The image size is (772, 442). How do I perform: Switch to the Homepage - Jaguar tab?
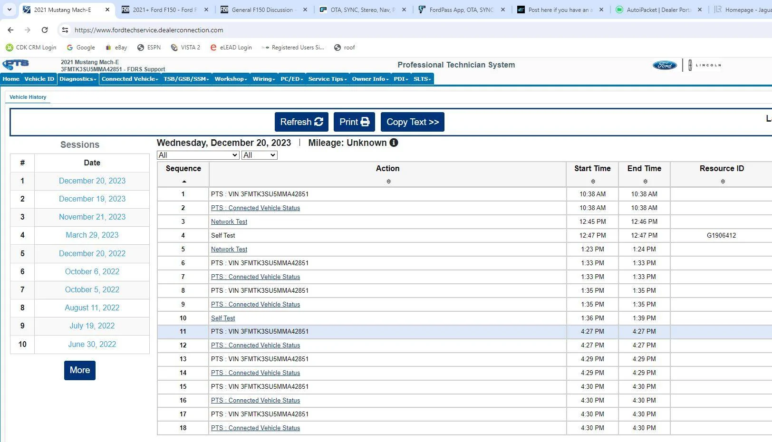tap(743, 10)
